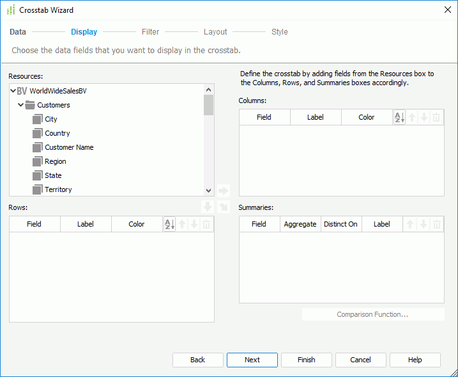Click the delete trash icon in Columns box

click(436, 117)
